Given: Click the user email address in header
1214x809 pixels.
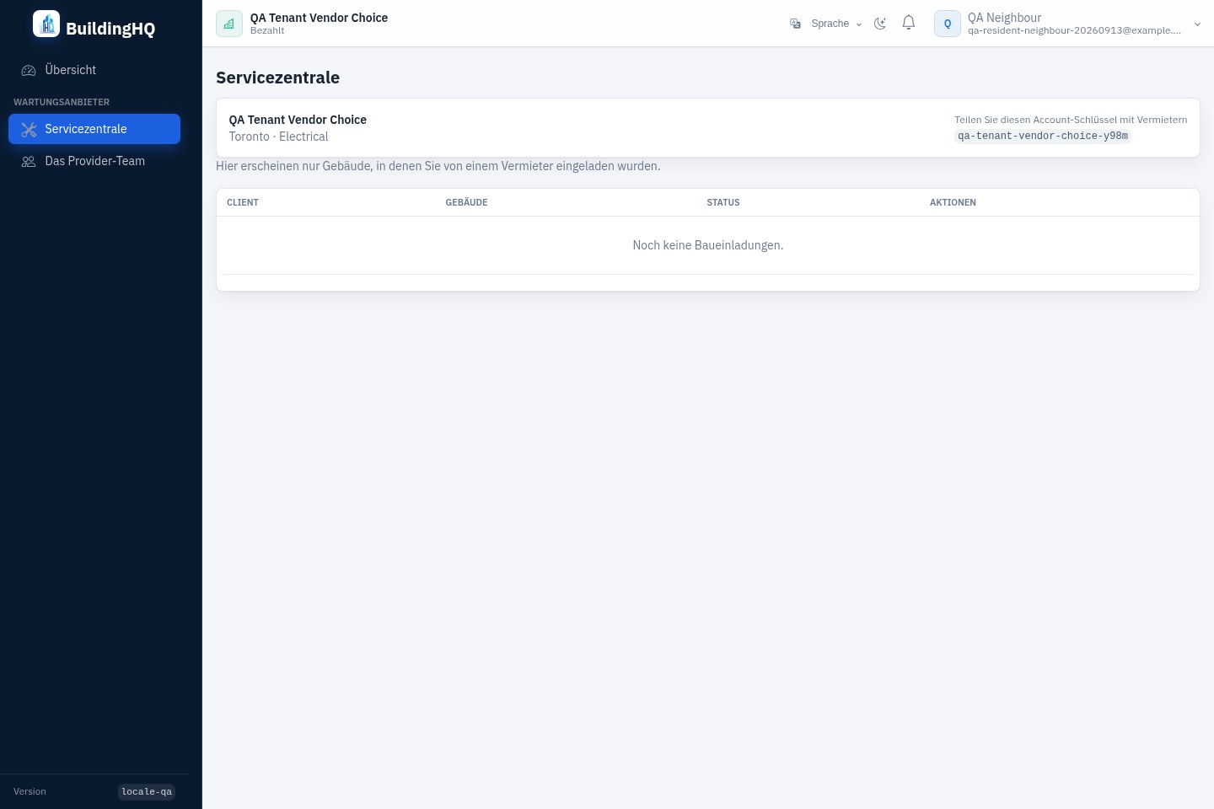Looking at the screenshot, I should click(x=1074, y=30).
